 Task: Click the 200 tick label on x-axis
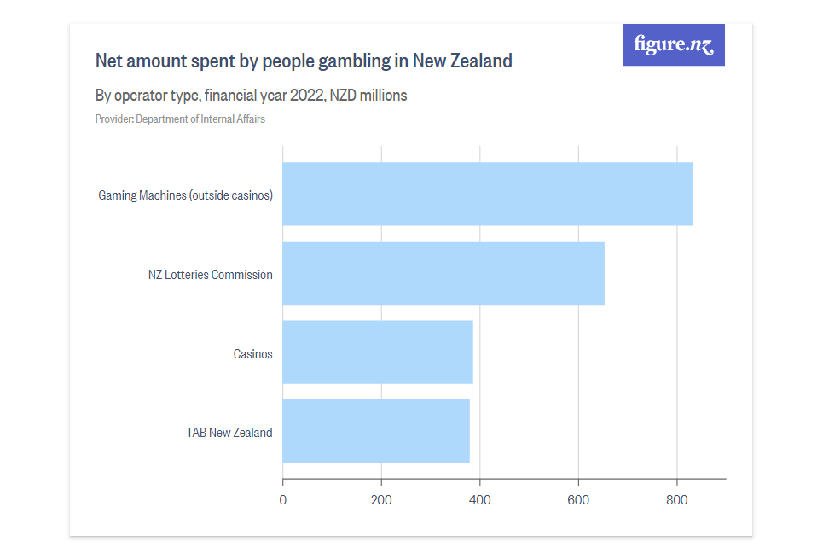tap(381, 500)
